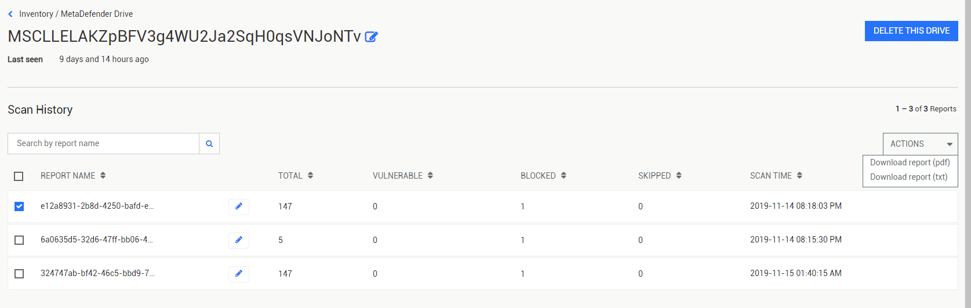971x308 pixels.
Task: Focus the Search by report name field
Action: [103, 144]
